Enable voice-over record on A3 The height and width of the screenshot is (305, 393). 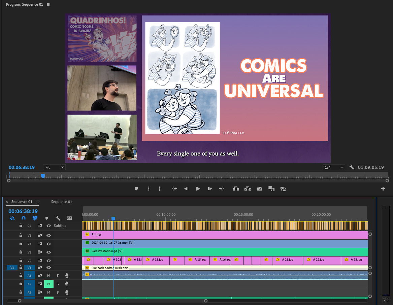point(67,292)
